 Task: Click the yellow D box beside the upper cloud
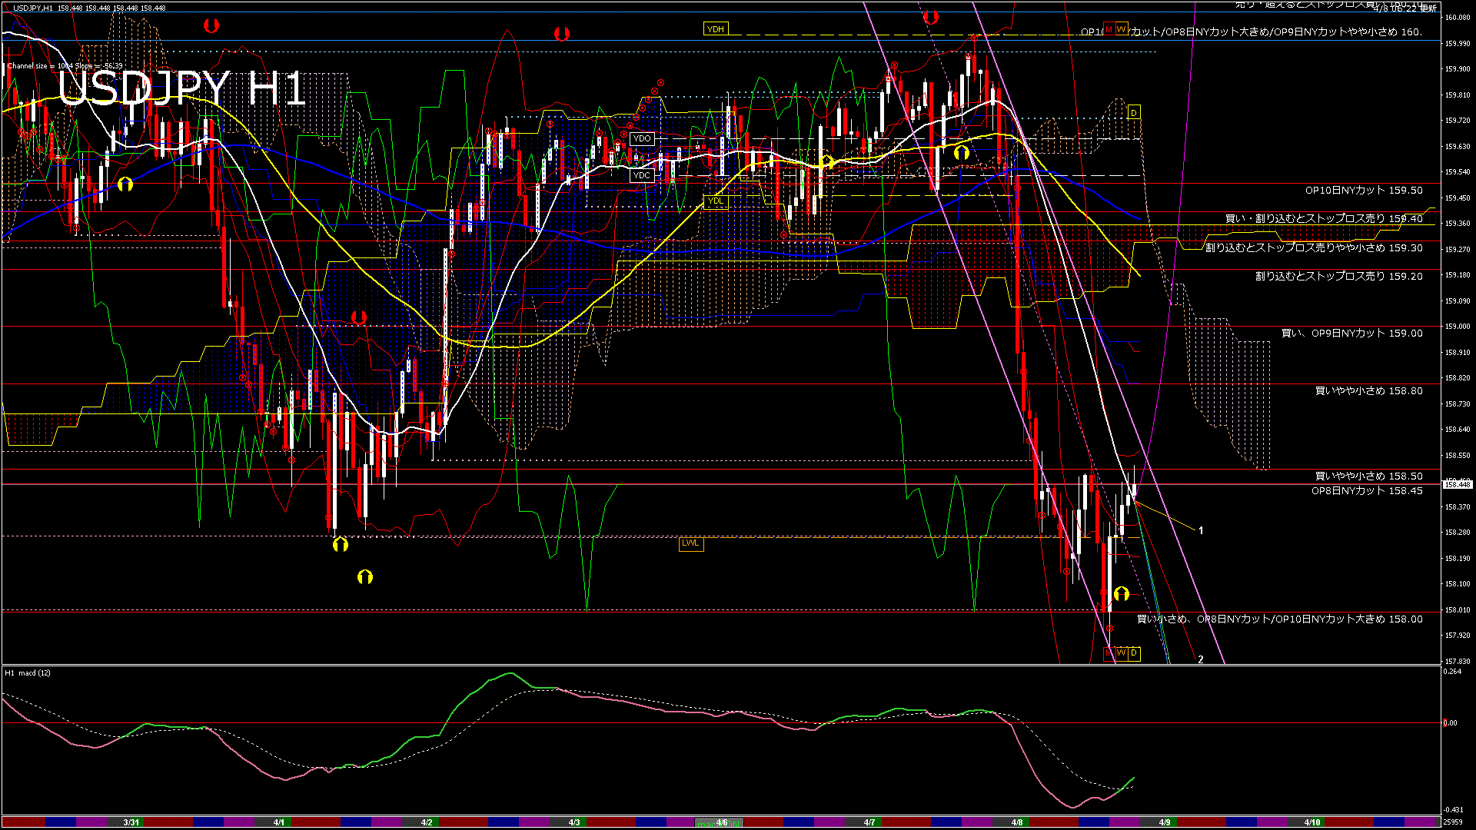pos(1133,113)
